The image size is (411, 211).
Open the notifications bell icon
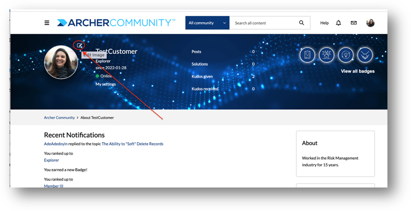tap(339, 23)
